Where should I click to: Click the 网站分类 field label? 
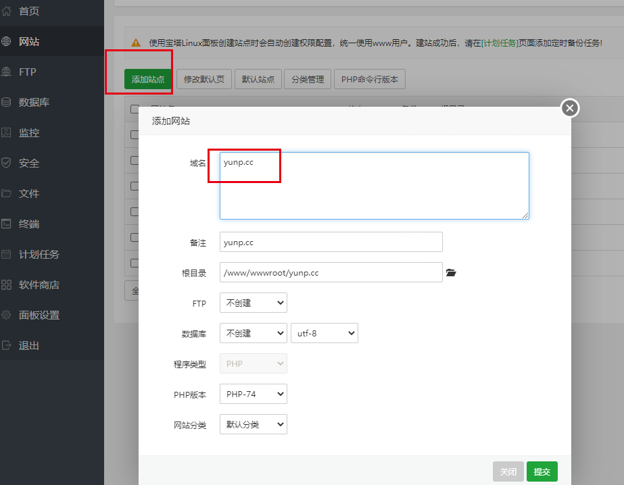(190, 426)
